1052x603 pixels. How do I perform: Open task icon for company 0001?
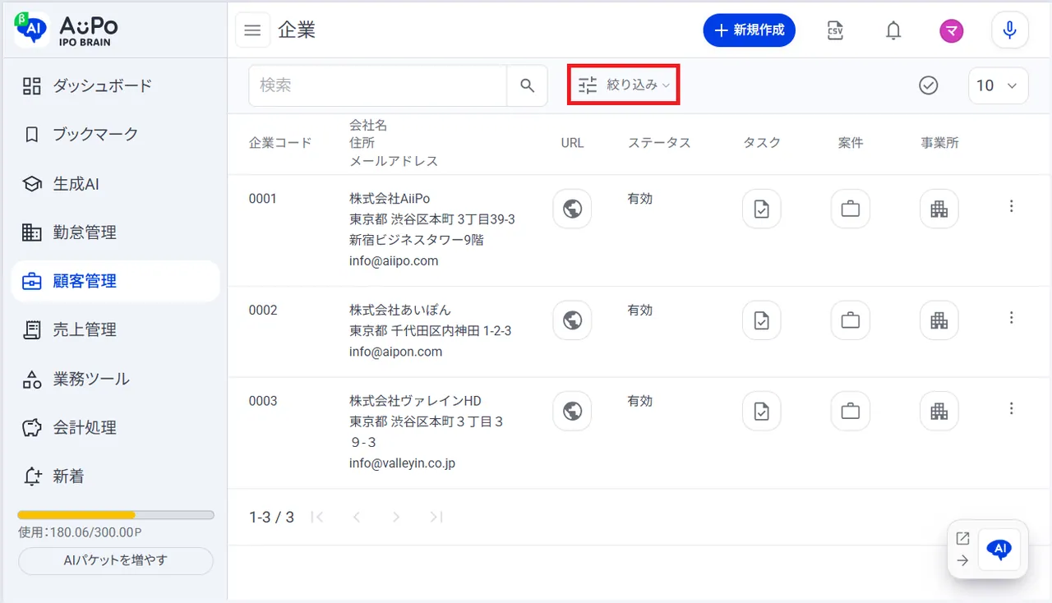click(762, 209)
